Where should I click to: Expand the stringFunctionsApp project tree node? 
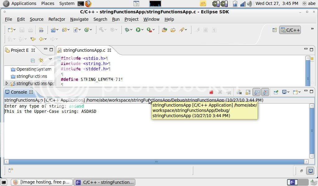coord(7,83)
